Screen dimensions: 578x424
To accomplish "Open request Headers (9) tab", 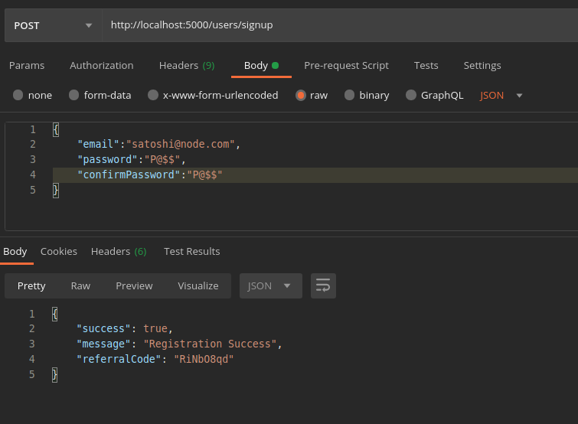I will pyautogui.click(x=187, y=65).
